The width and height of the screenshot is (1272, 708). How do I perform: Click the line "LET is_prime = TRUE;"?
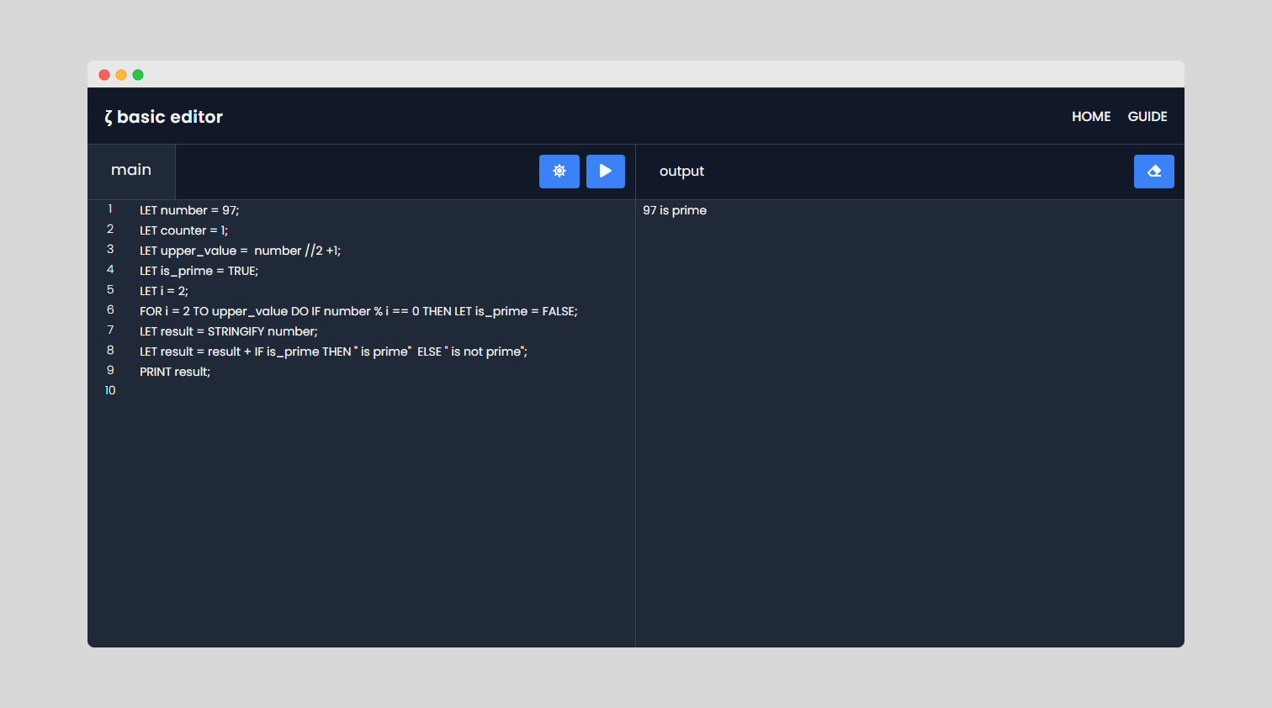[199, 271]
